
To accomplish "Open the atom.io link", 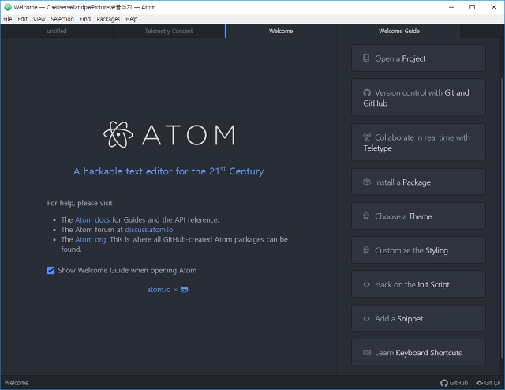I will (159, 290).
